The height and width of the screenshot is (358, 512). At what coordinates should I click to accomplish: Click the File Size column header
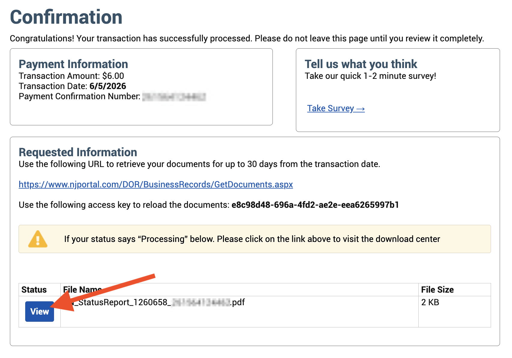coord(437,290)
